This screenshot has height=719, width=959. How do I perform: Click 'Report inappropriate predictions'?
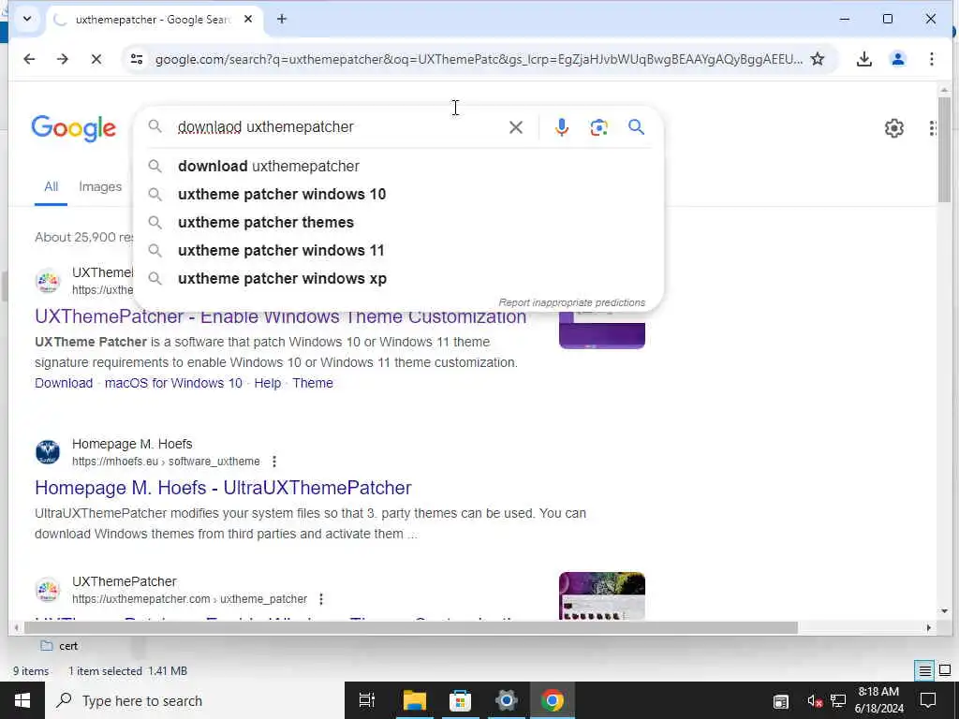571,302
